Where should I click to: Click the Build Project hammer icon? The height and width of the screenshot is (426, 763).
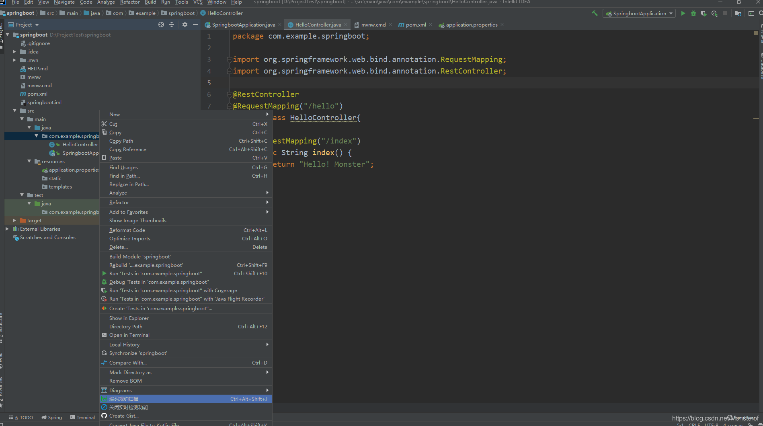pyautogui.click(x=595, y=13)
